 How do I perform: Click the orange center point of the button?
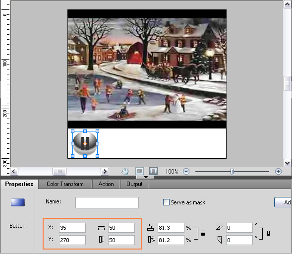coord(85,144)
